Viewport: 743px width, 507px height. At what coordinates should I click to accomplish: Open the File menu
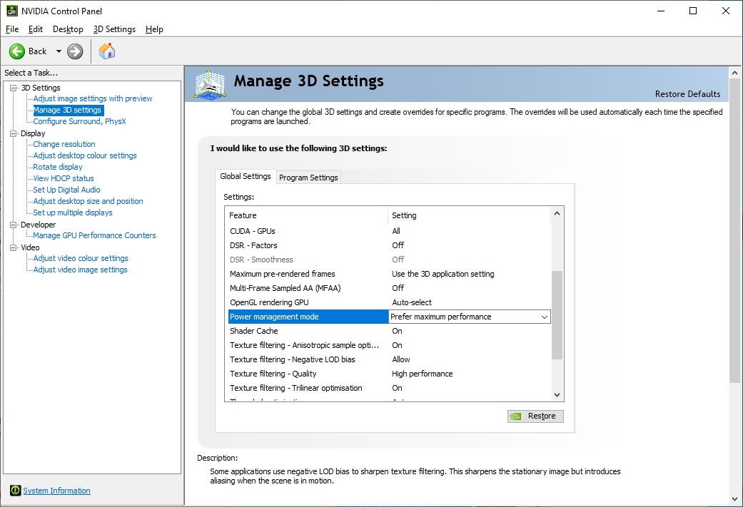pos(12,29)
